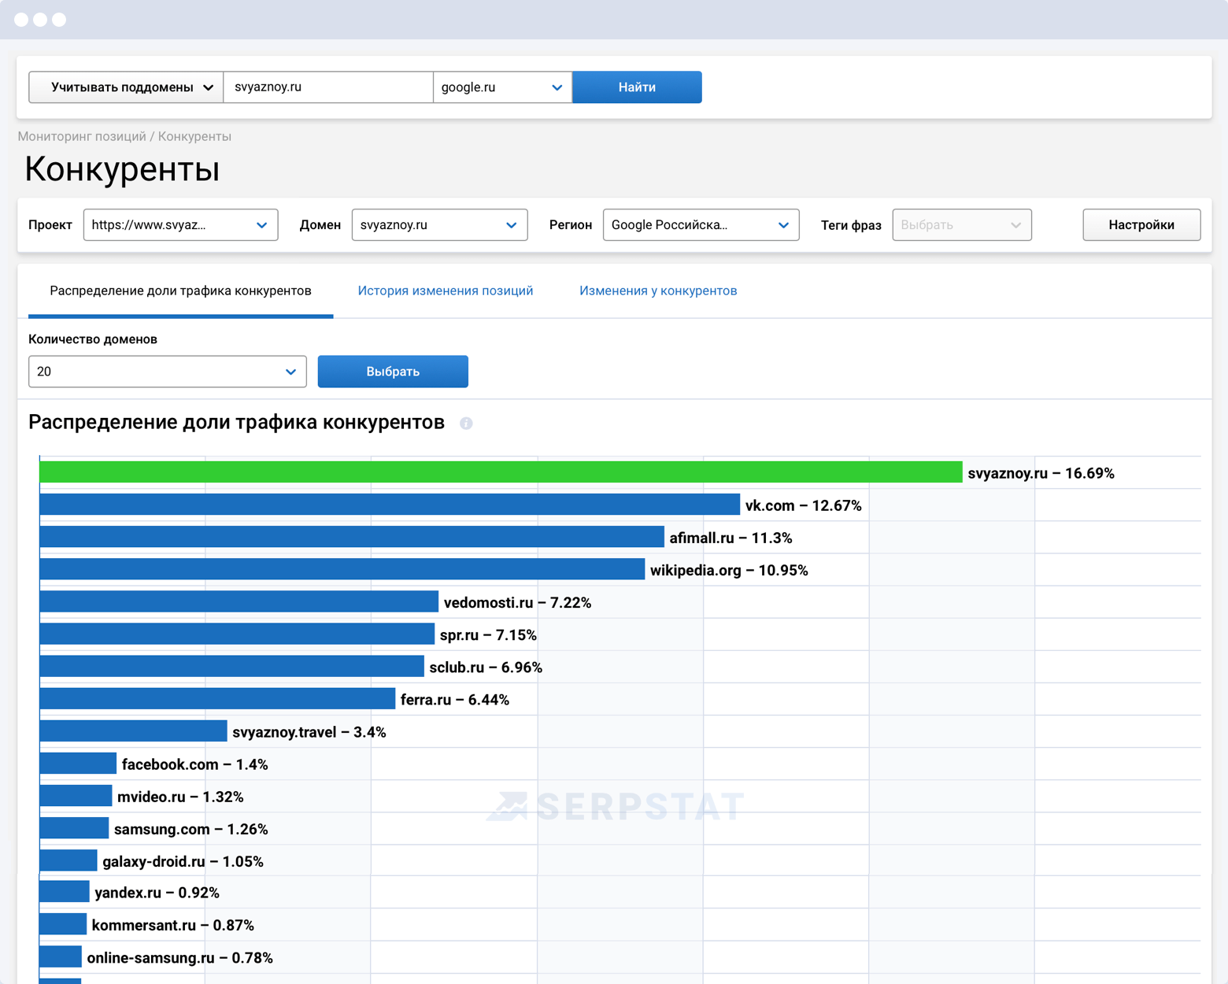Image resolution: width=1228 pixels, height=984 pixels.
Task: Expand the google.ru search engine dropdown
Action: (x=501, y=87)
